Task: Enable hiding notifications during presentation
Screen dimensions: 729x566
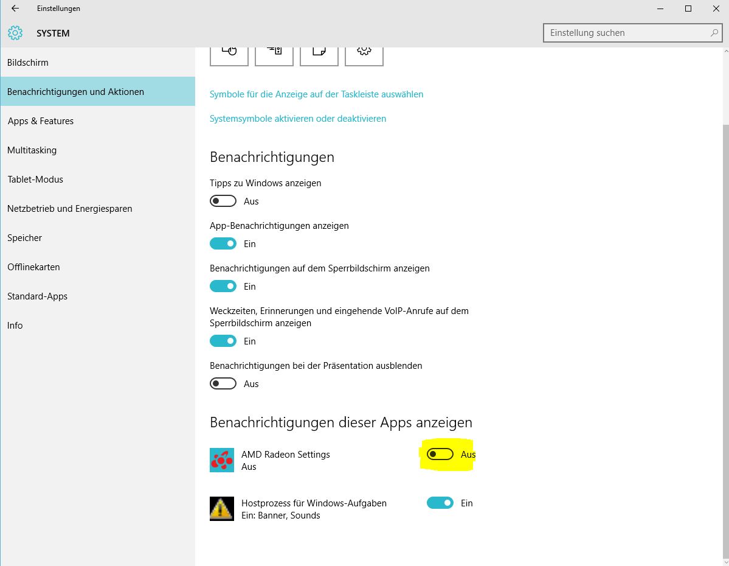Action: (223, 383)
